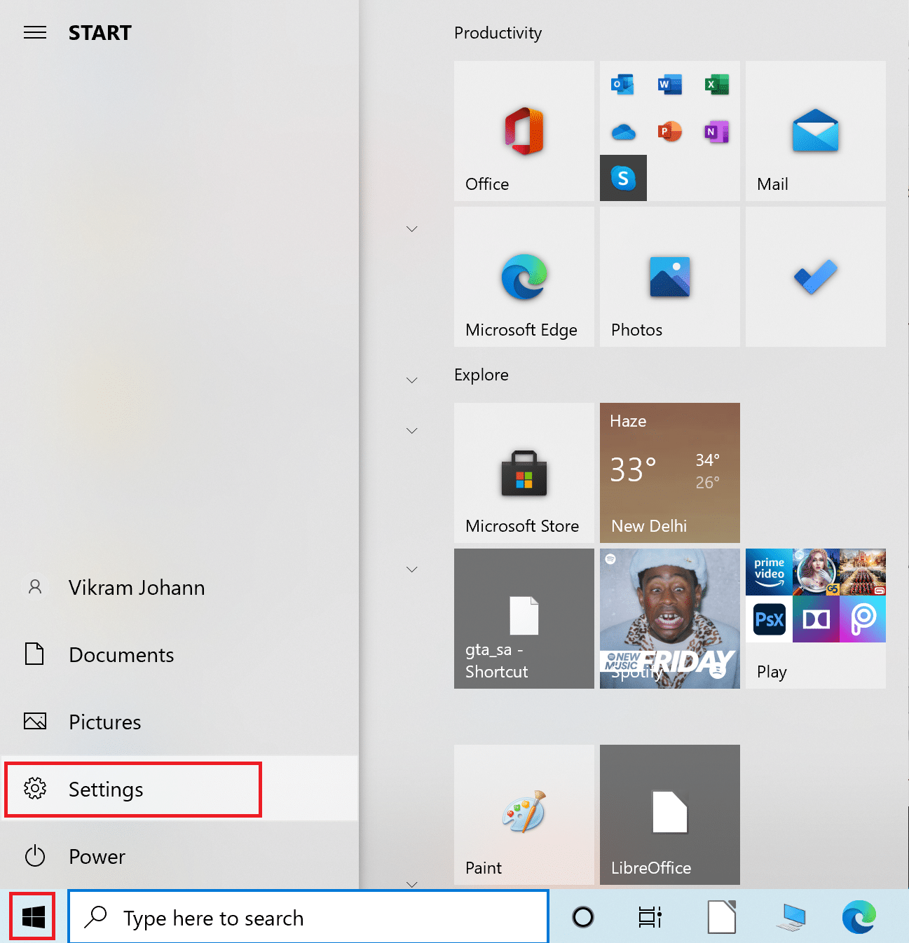Screen dimensions: 909x943
Task: Launch the Microsoft Edge tile
Action: coord(524,277)
